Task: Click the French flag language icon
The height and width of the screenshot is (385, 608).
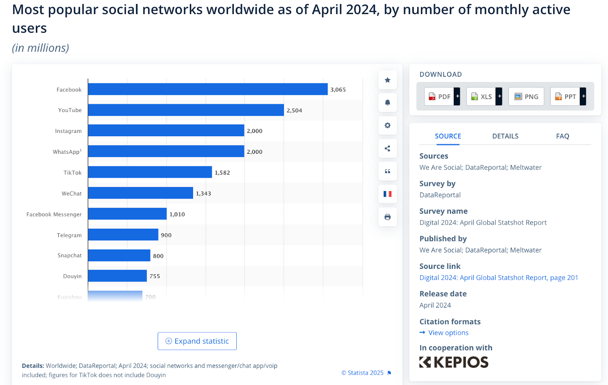Action: coord(387,194)
